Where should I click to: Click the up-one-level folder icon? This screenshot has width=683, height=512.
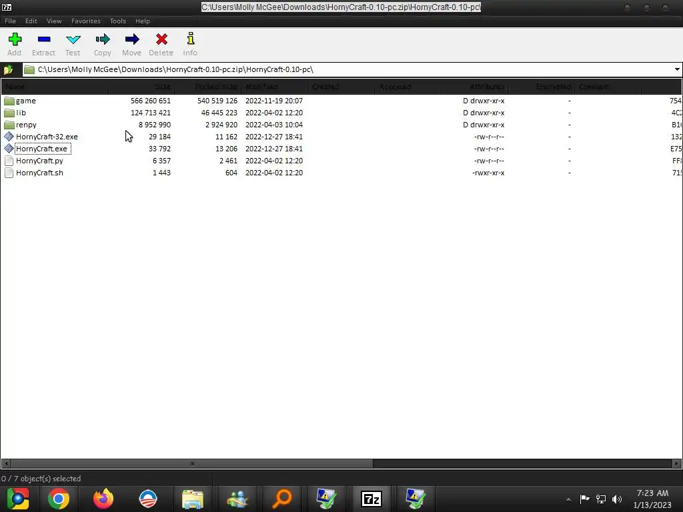(8, 69)
